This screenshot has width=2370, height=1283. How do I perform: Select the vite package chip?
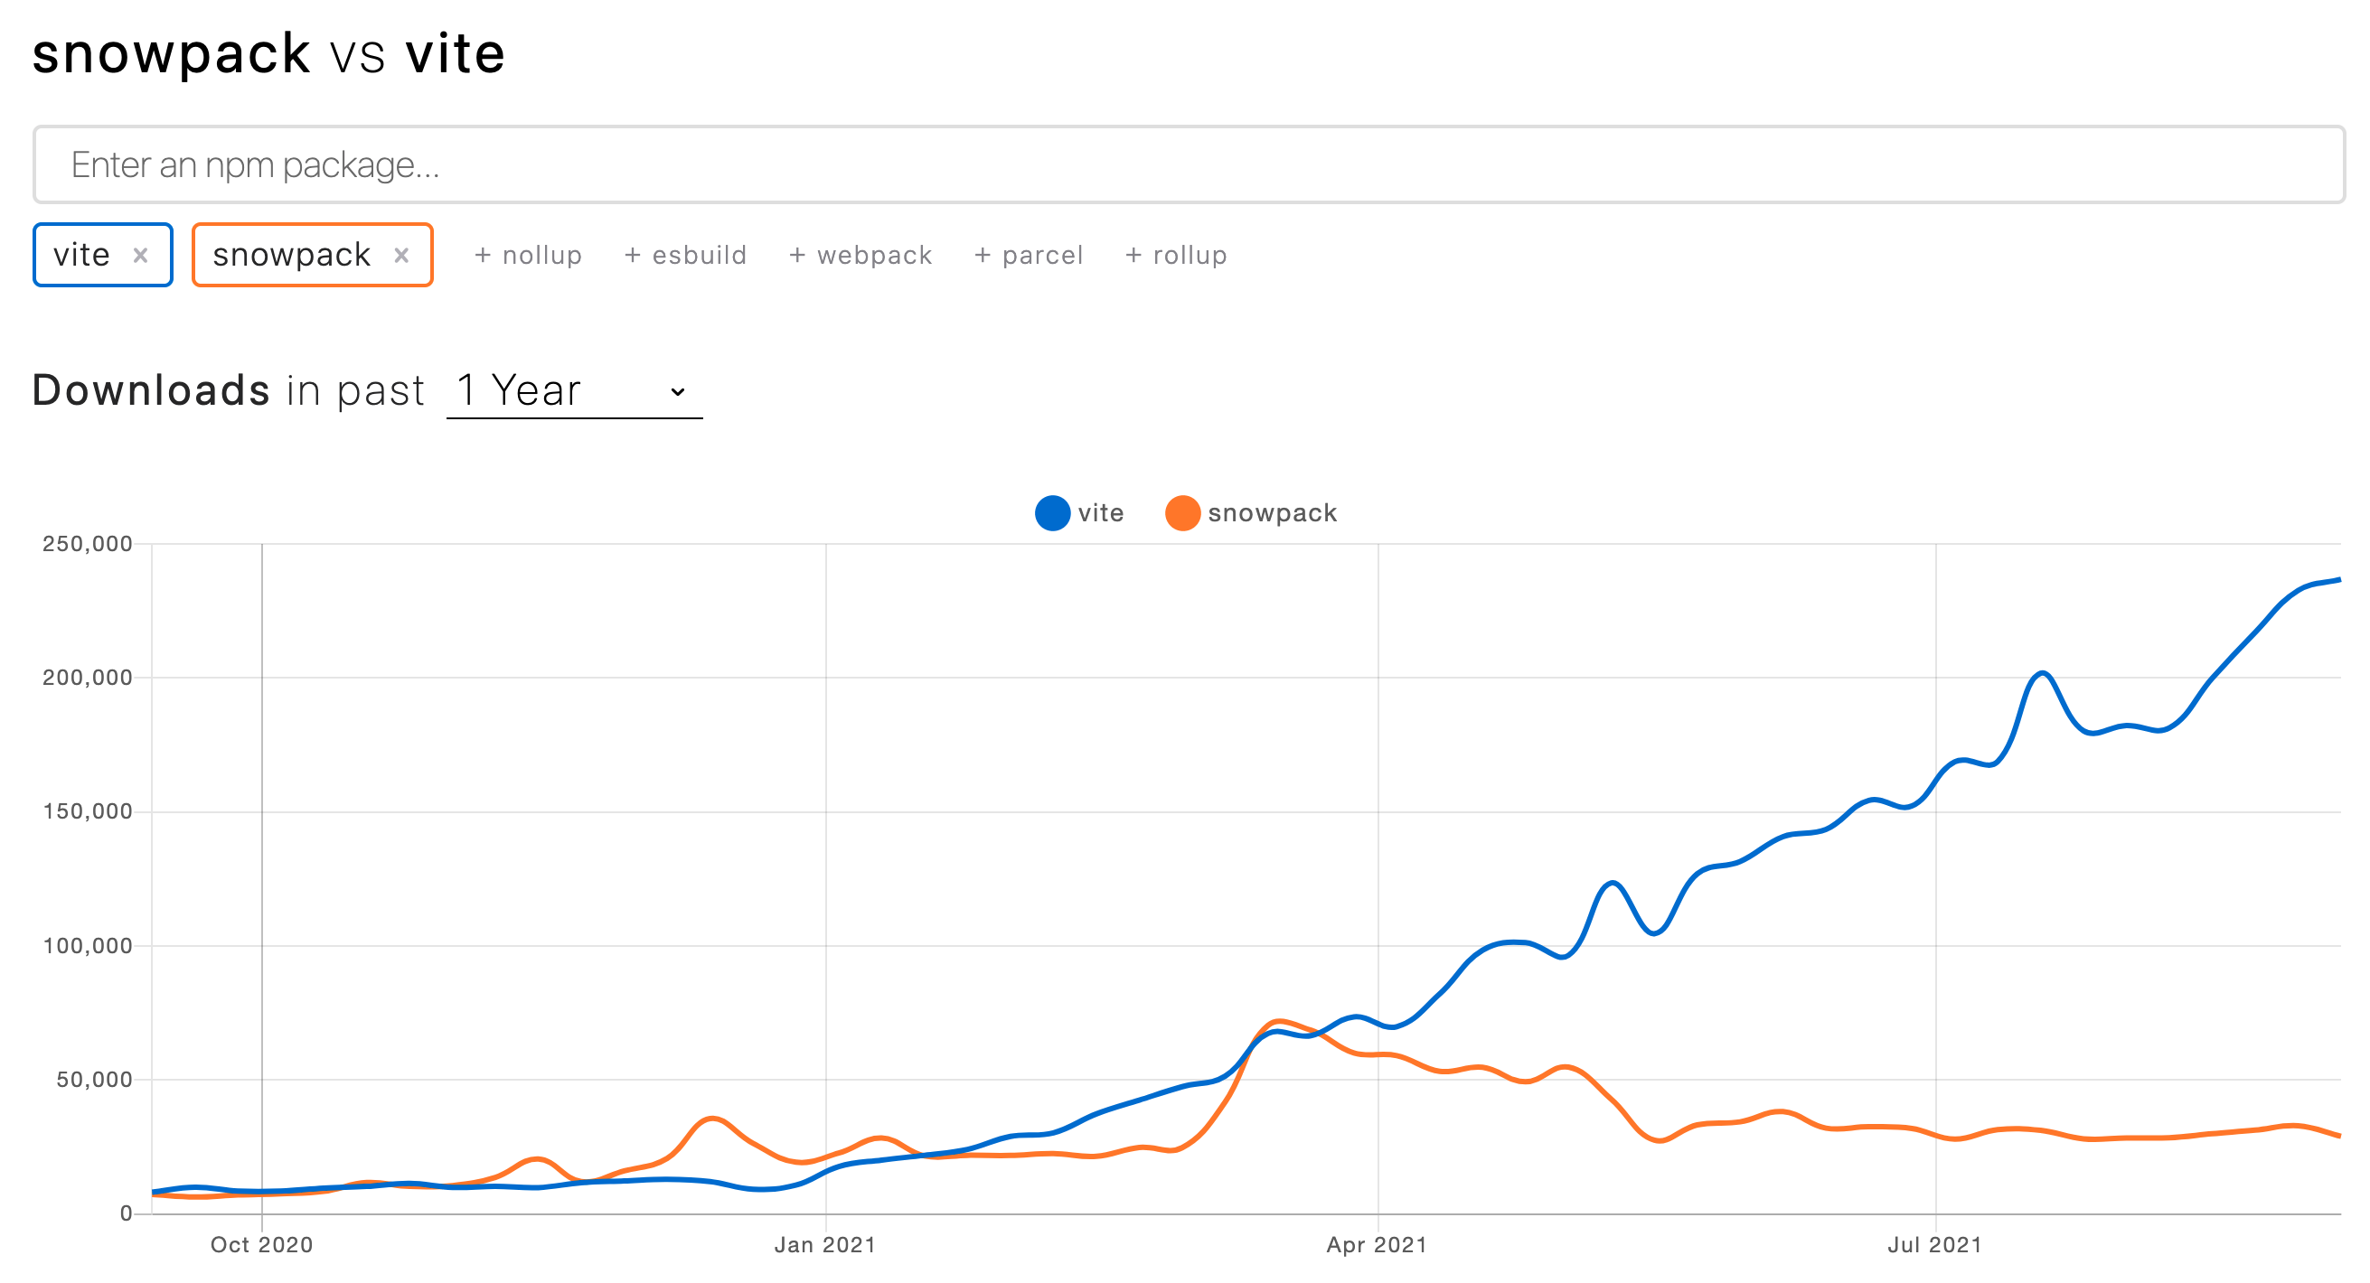pos(81,255)
